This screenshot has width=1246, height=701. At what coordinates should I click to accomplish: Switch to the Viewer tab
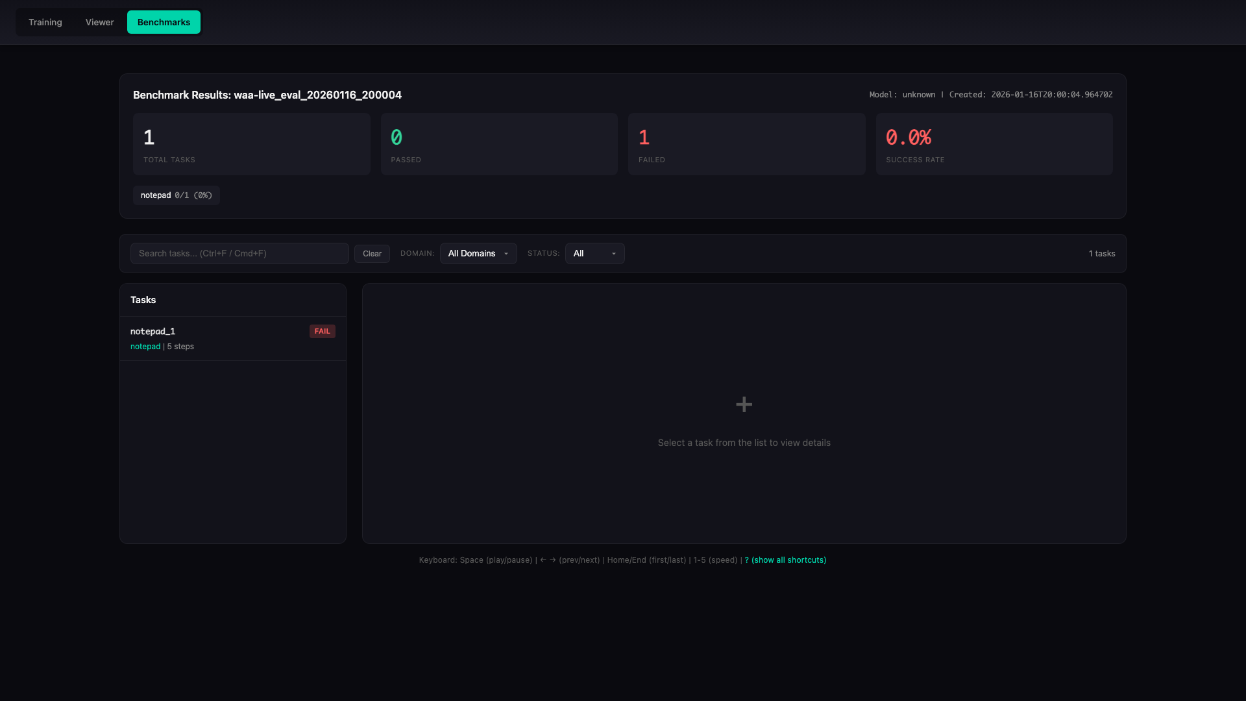point(99,22)
